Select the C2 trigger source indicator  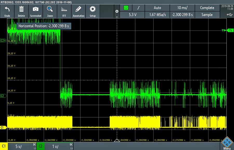tap(126, 8)
